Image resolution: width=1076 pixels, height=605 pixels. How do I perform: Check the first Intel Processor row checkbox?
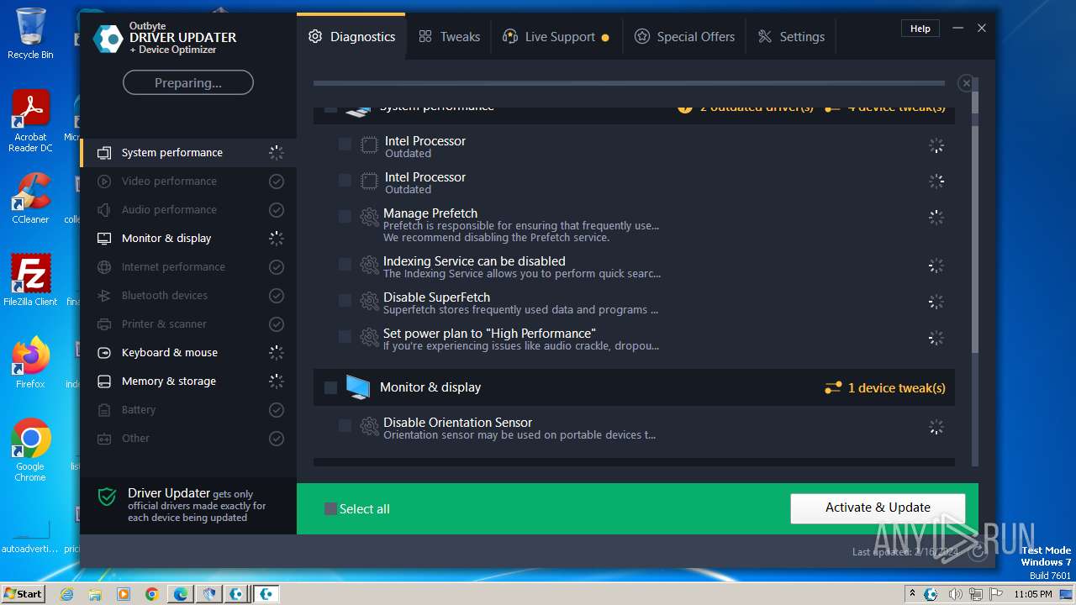click(x=345, y=145)
